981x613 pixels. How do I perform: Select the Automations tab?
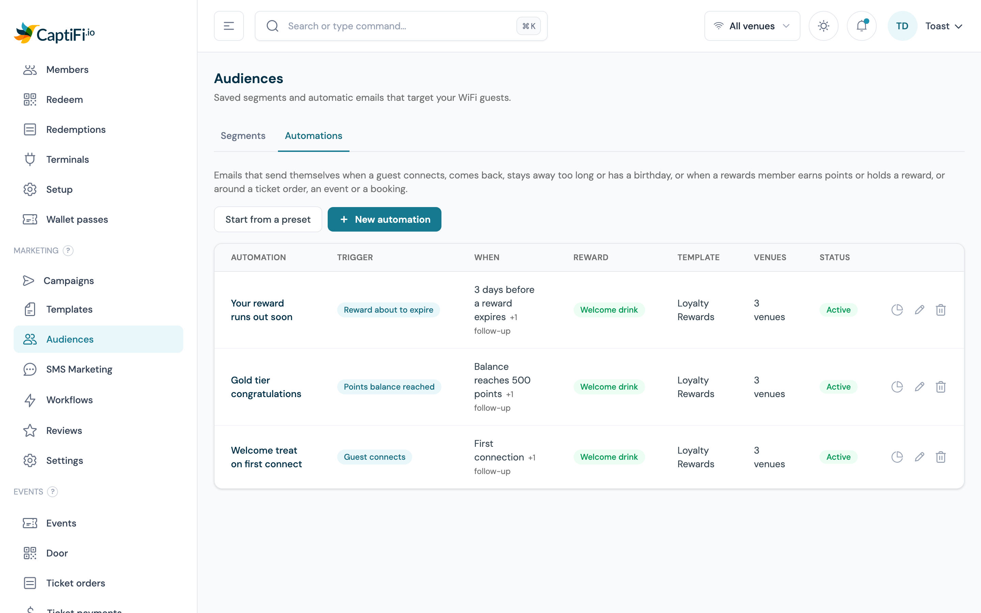click(313, 136)
